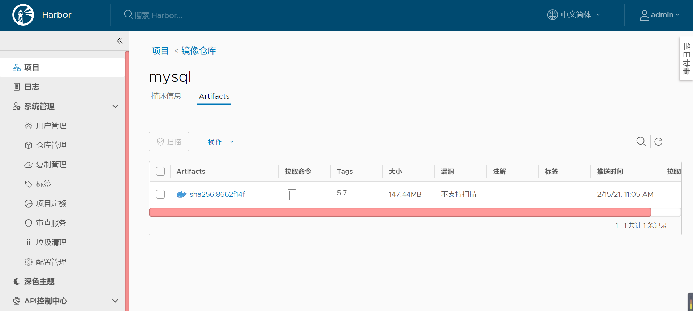The width and height of the screenshot is (693, 311).
Task: Click the admin user avatar icon
Action: click(x=644, y=15)
